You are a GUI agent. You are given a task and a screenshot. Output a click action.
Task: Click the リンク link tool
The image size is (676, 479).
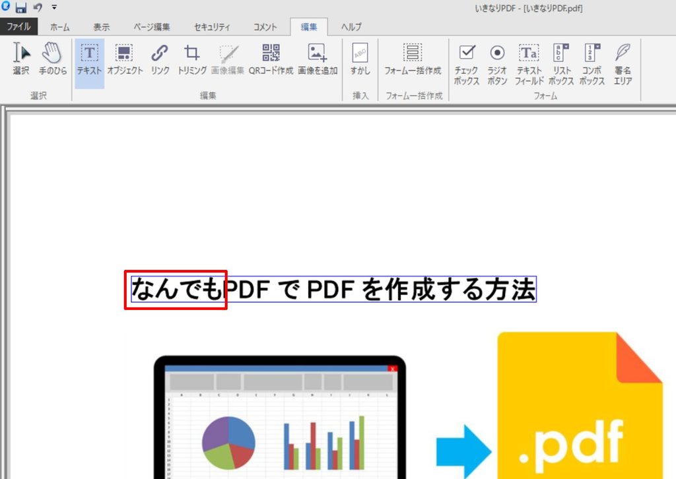160,59
